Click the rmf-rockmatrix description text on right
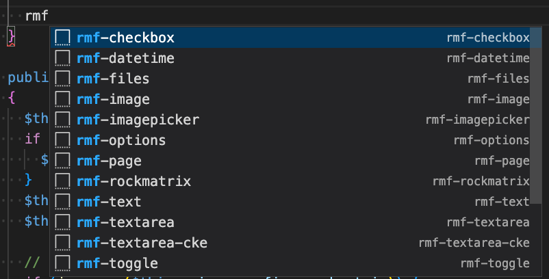549x279 pixels. coord(481,181)
